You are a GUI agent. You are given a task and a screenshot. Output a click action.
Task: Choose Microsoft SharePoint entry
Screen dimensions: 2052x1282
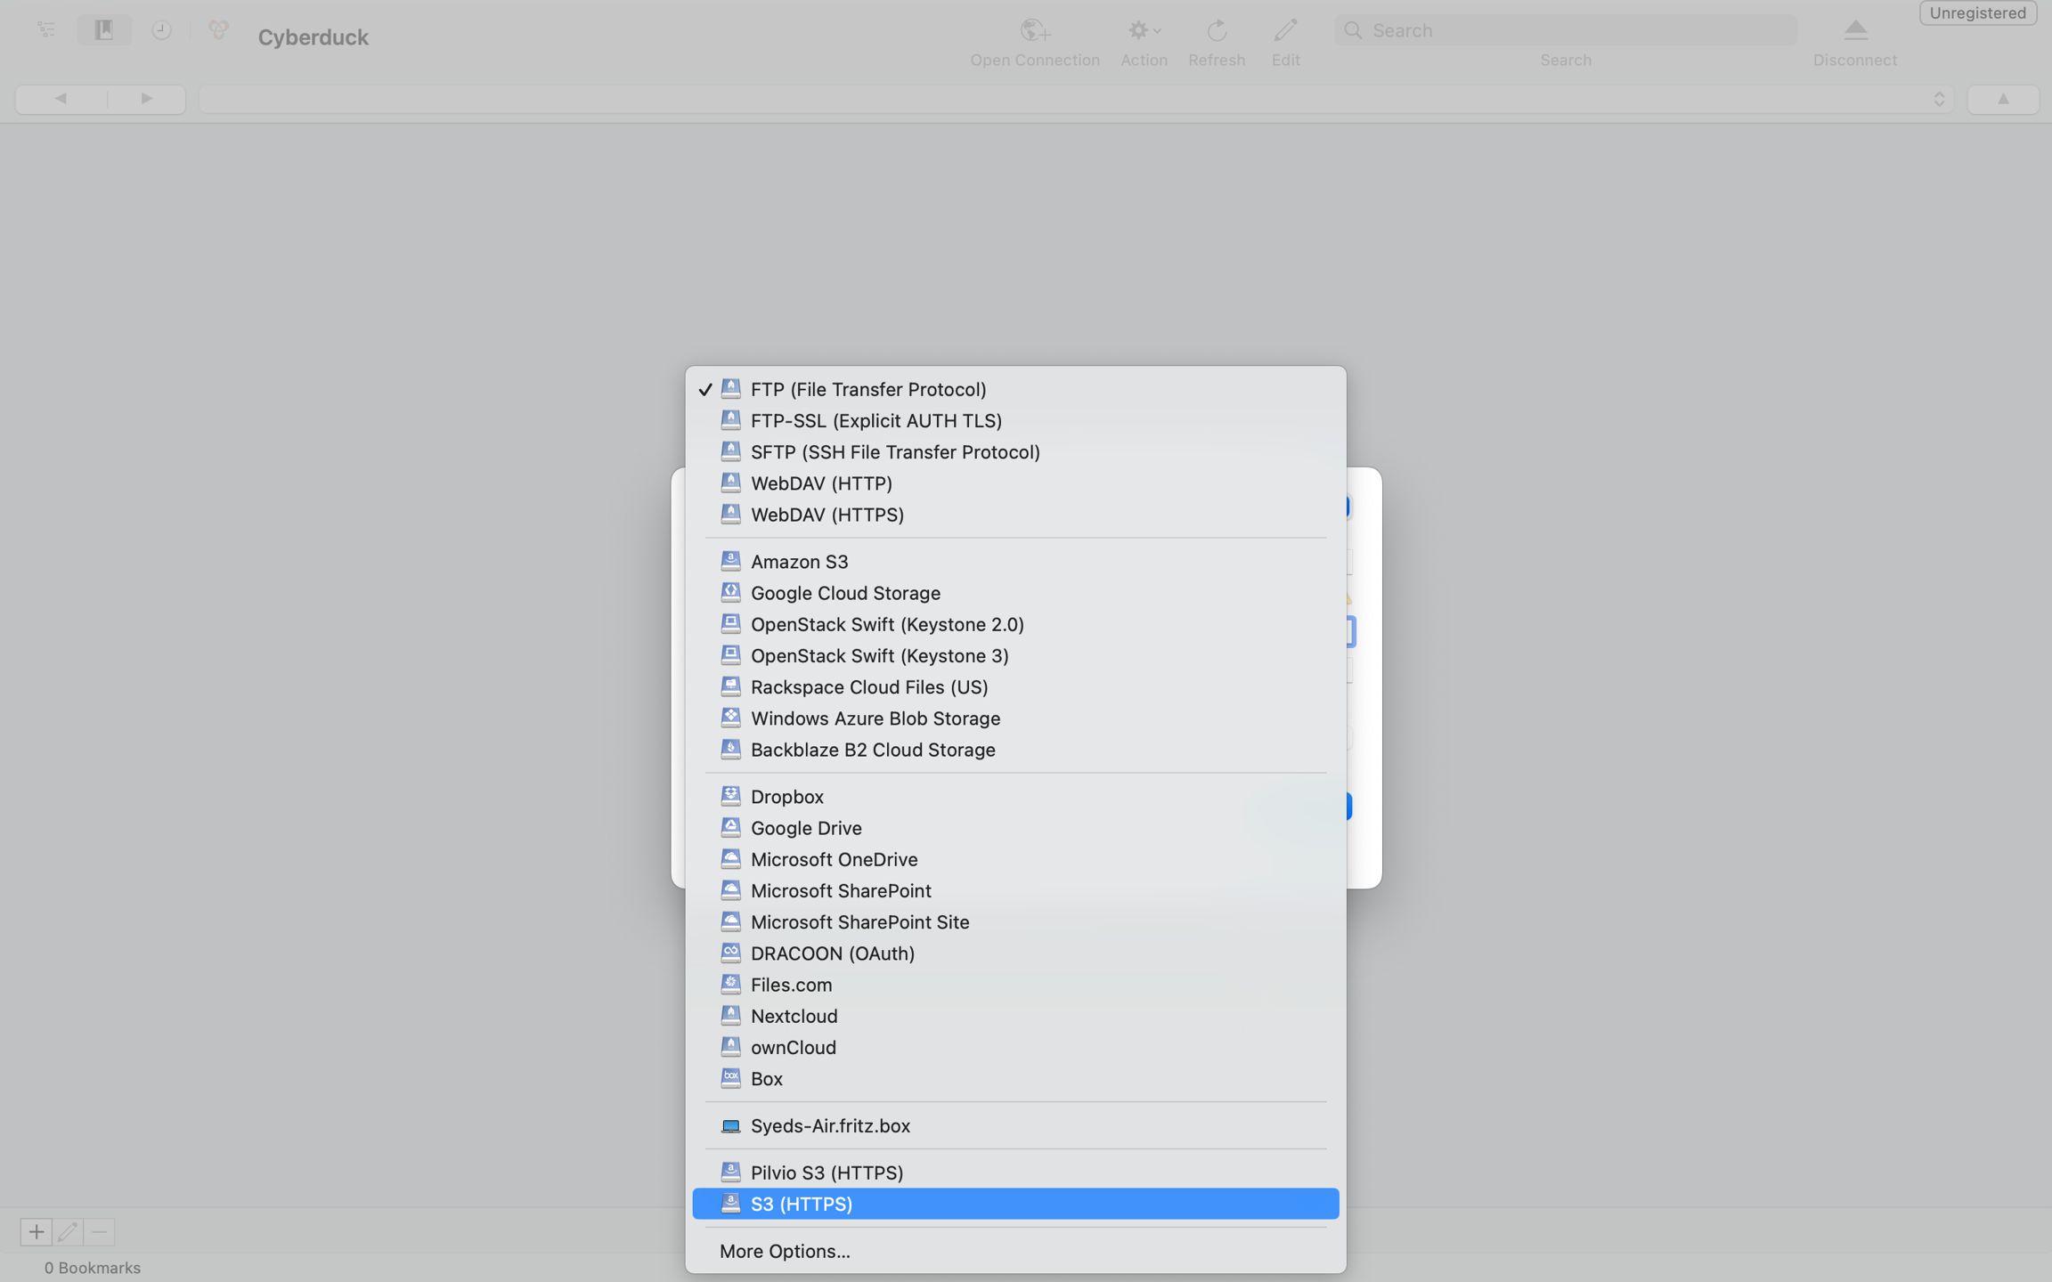coord(1015,890)
